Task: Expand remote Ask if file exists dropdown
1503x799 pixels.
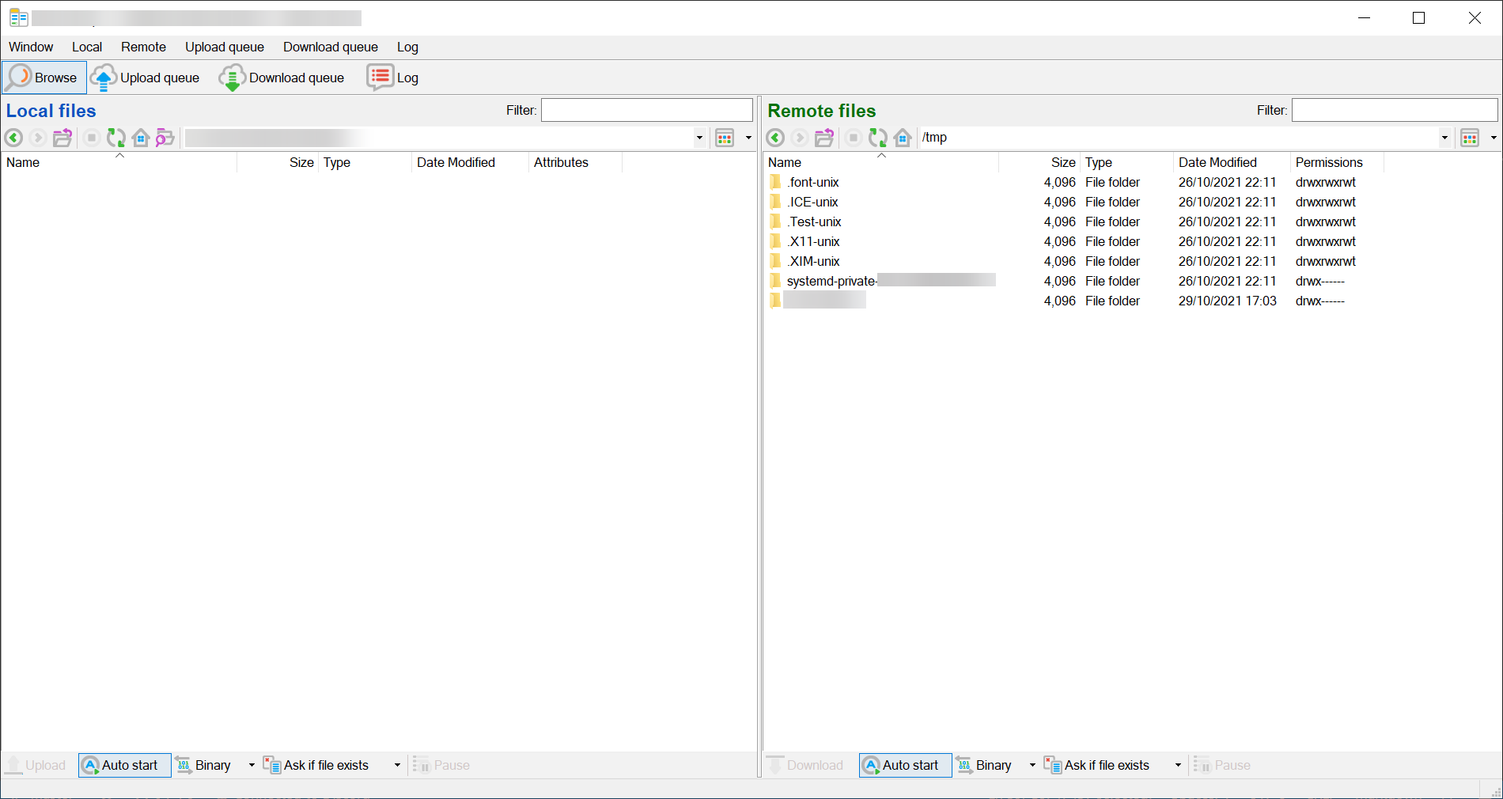Action: (1178, 765)
